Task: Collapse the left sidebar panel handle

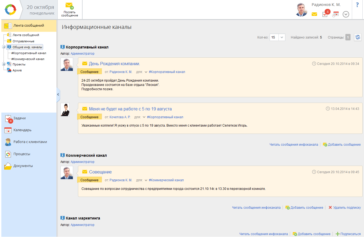Action: (x=58, y=95)
